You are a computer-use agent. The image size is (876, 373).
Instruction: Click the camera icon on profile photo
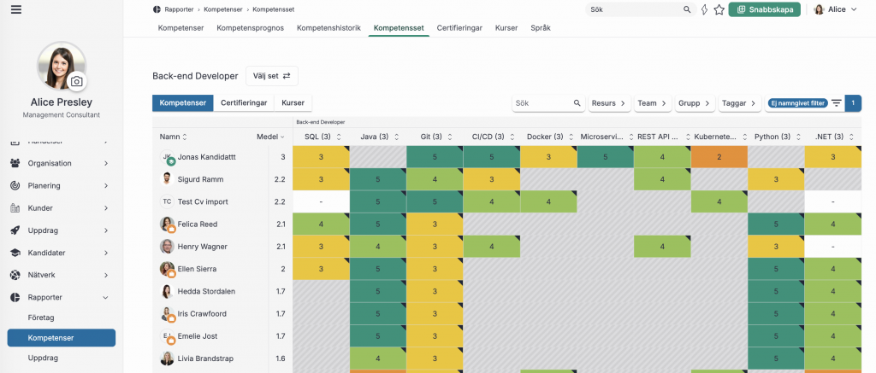pos(77,81)
